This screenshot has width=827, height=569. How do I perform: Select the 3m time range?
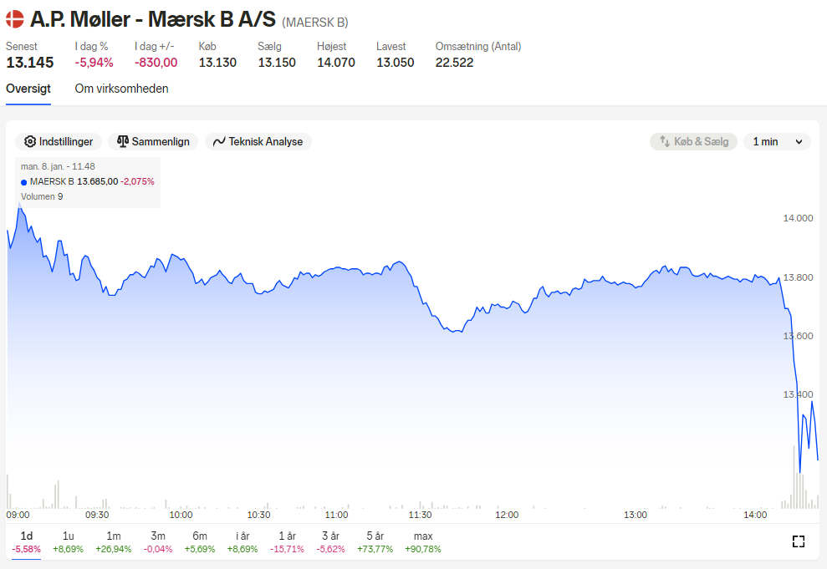click(158, 542)
